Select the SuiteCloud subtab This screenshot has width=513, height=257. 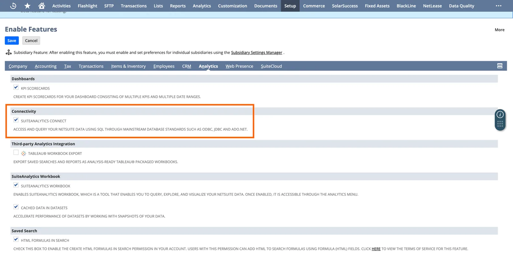[271, 66]
